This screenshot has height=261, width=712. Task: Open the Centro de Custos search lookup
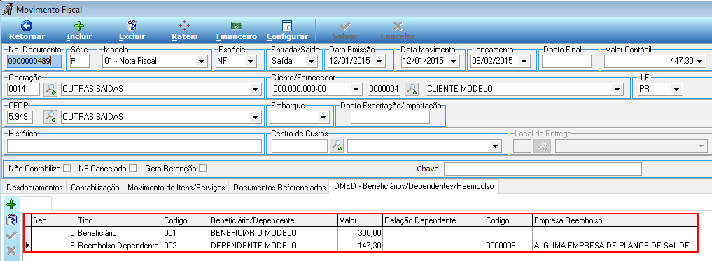coord(337,146)
